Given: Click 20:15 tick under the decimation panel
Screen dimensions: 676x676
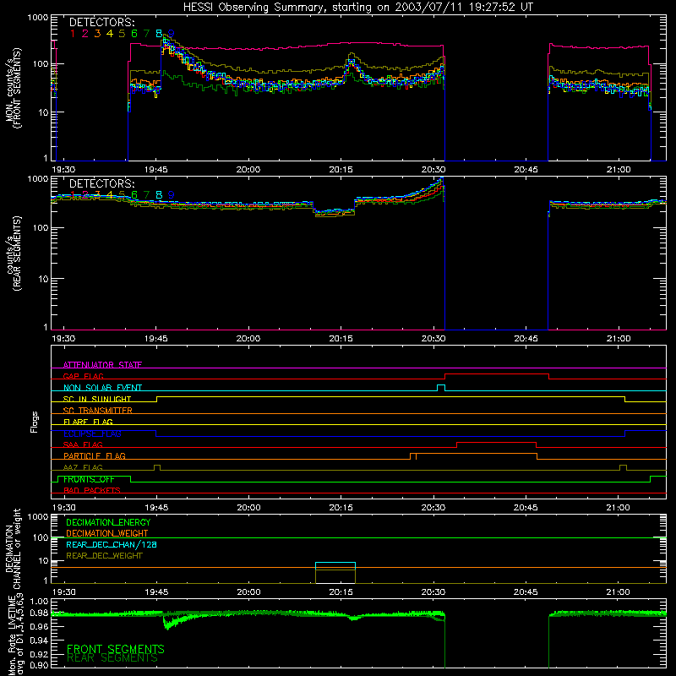Looking at the screenshot, I should tap(341, 592).
